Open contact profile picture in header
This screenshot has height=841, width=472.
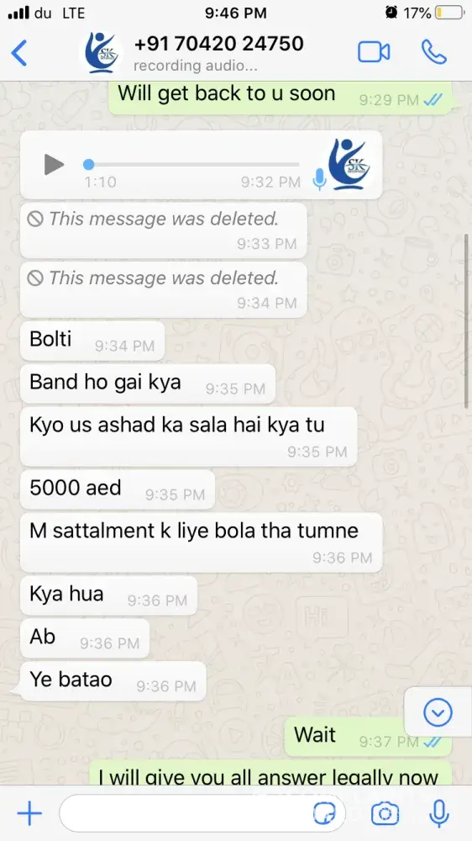point(102,52)
